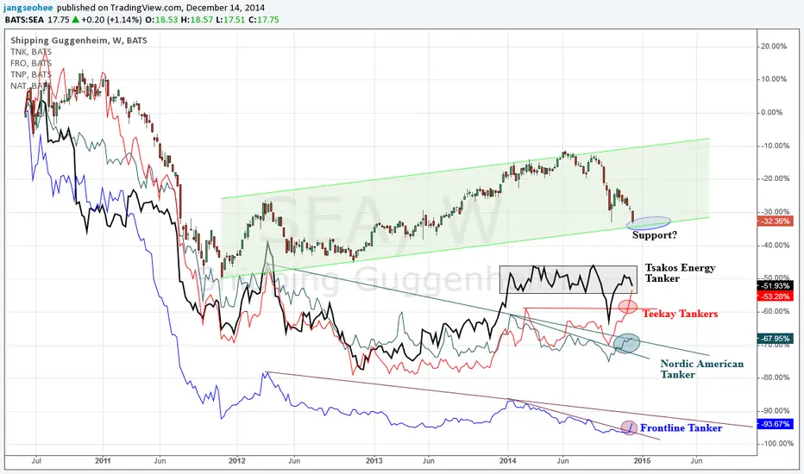
Task: Click the H:18.57 high value
Action: click(x=195, y=20)
